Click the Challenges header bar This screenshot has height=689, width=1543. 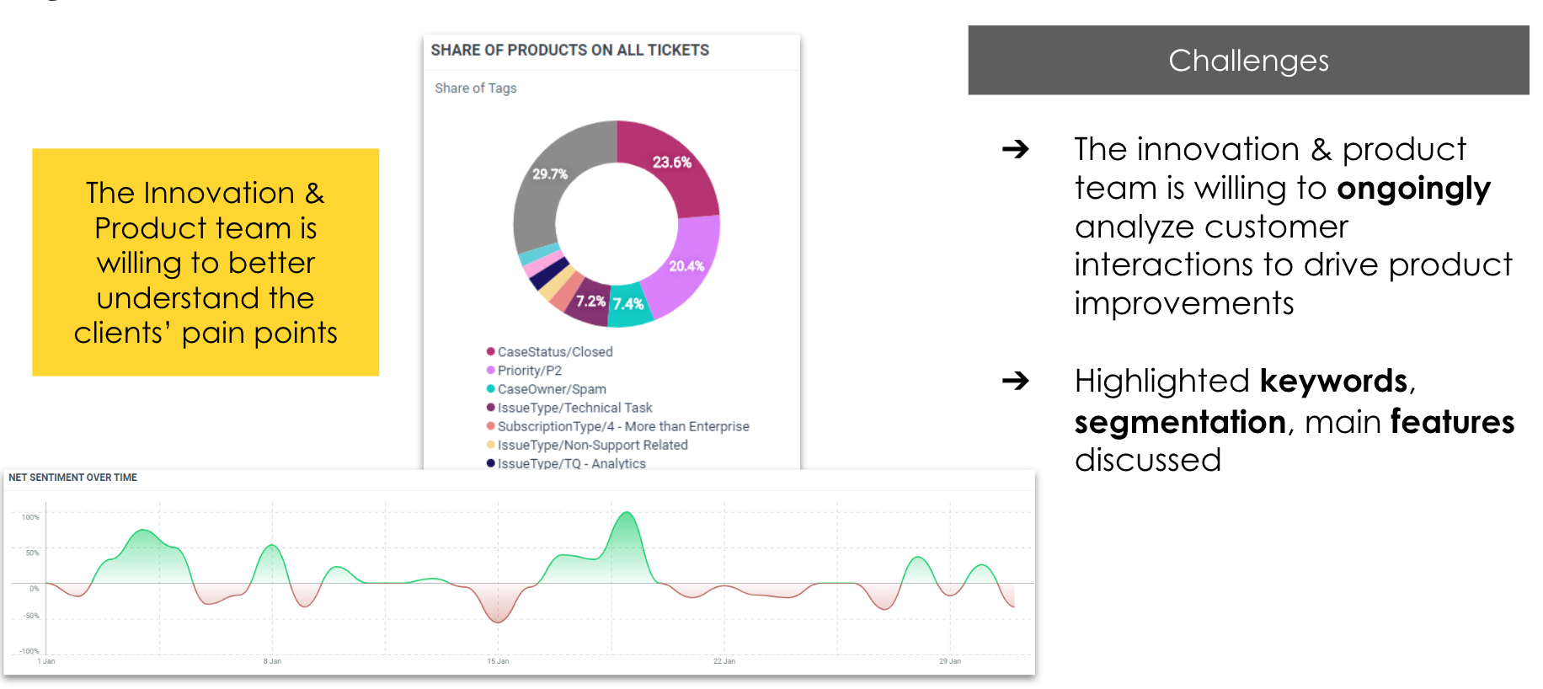coord(1248,61)
